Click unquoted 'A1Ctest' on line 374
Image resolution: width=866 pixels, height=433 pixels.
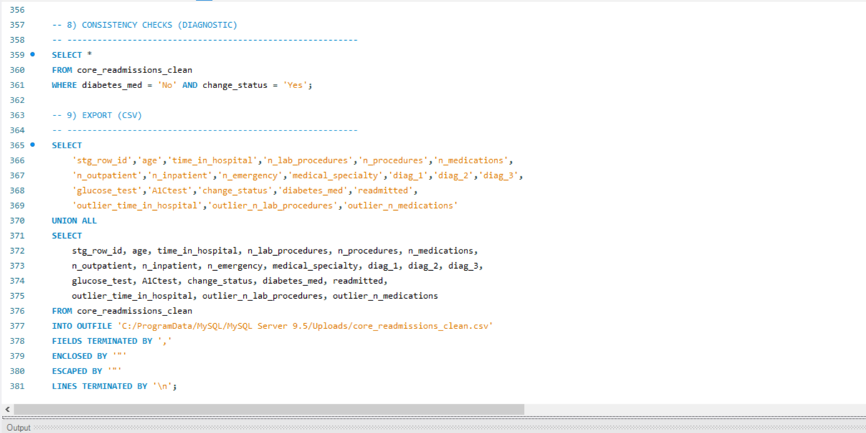[159, 280]
